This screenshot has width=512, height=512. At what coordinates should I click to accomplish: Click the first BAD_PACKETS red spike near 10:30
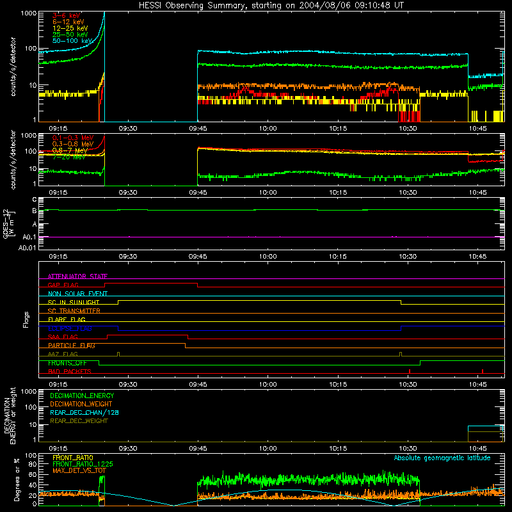click(x=410, y=371)
